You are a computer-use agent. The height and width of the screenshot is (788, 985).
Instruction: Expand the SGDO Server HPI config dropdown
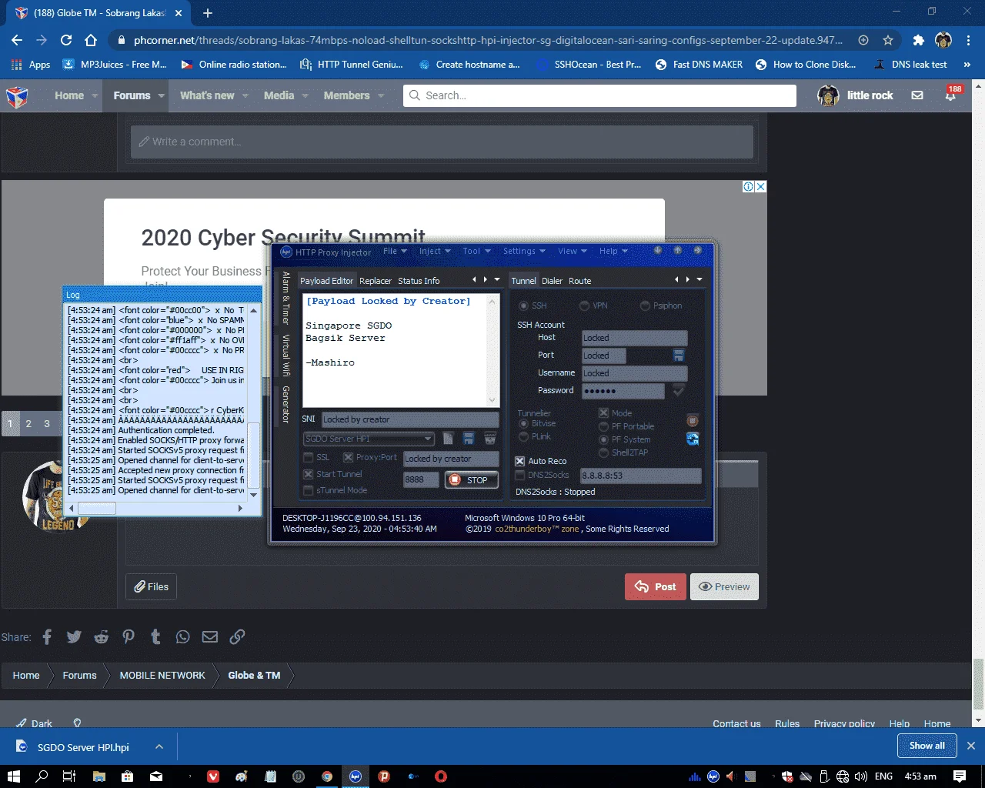[x=369, y=439]
